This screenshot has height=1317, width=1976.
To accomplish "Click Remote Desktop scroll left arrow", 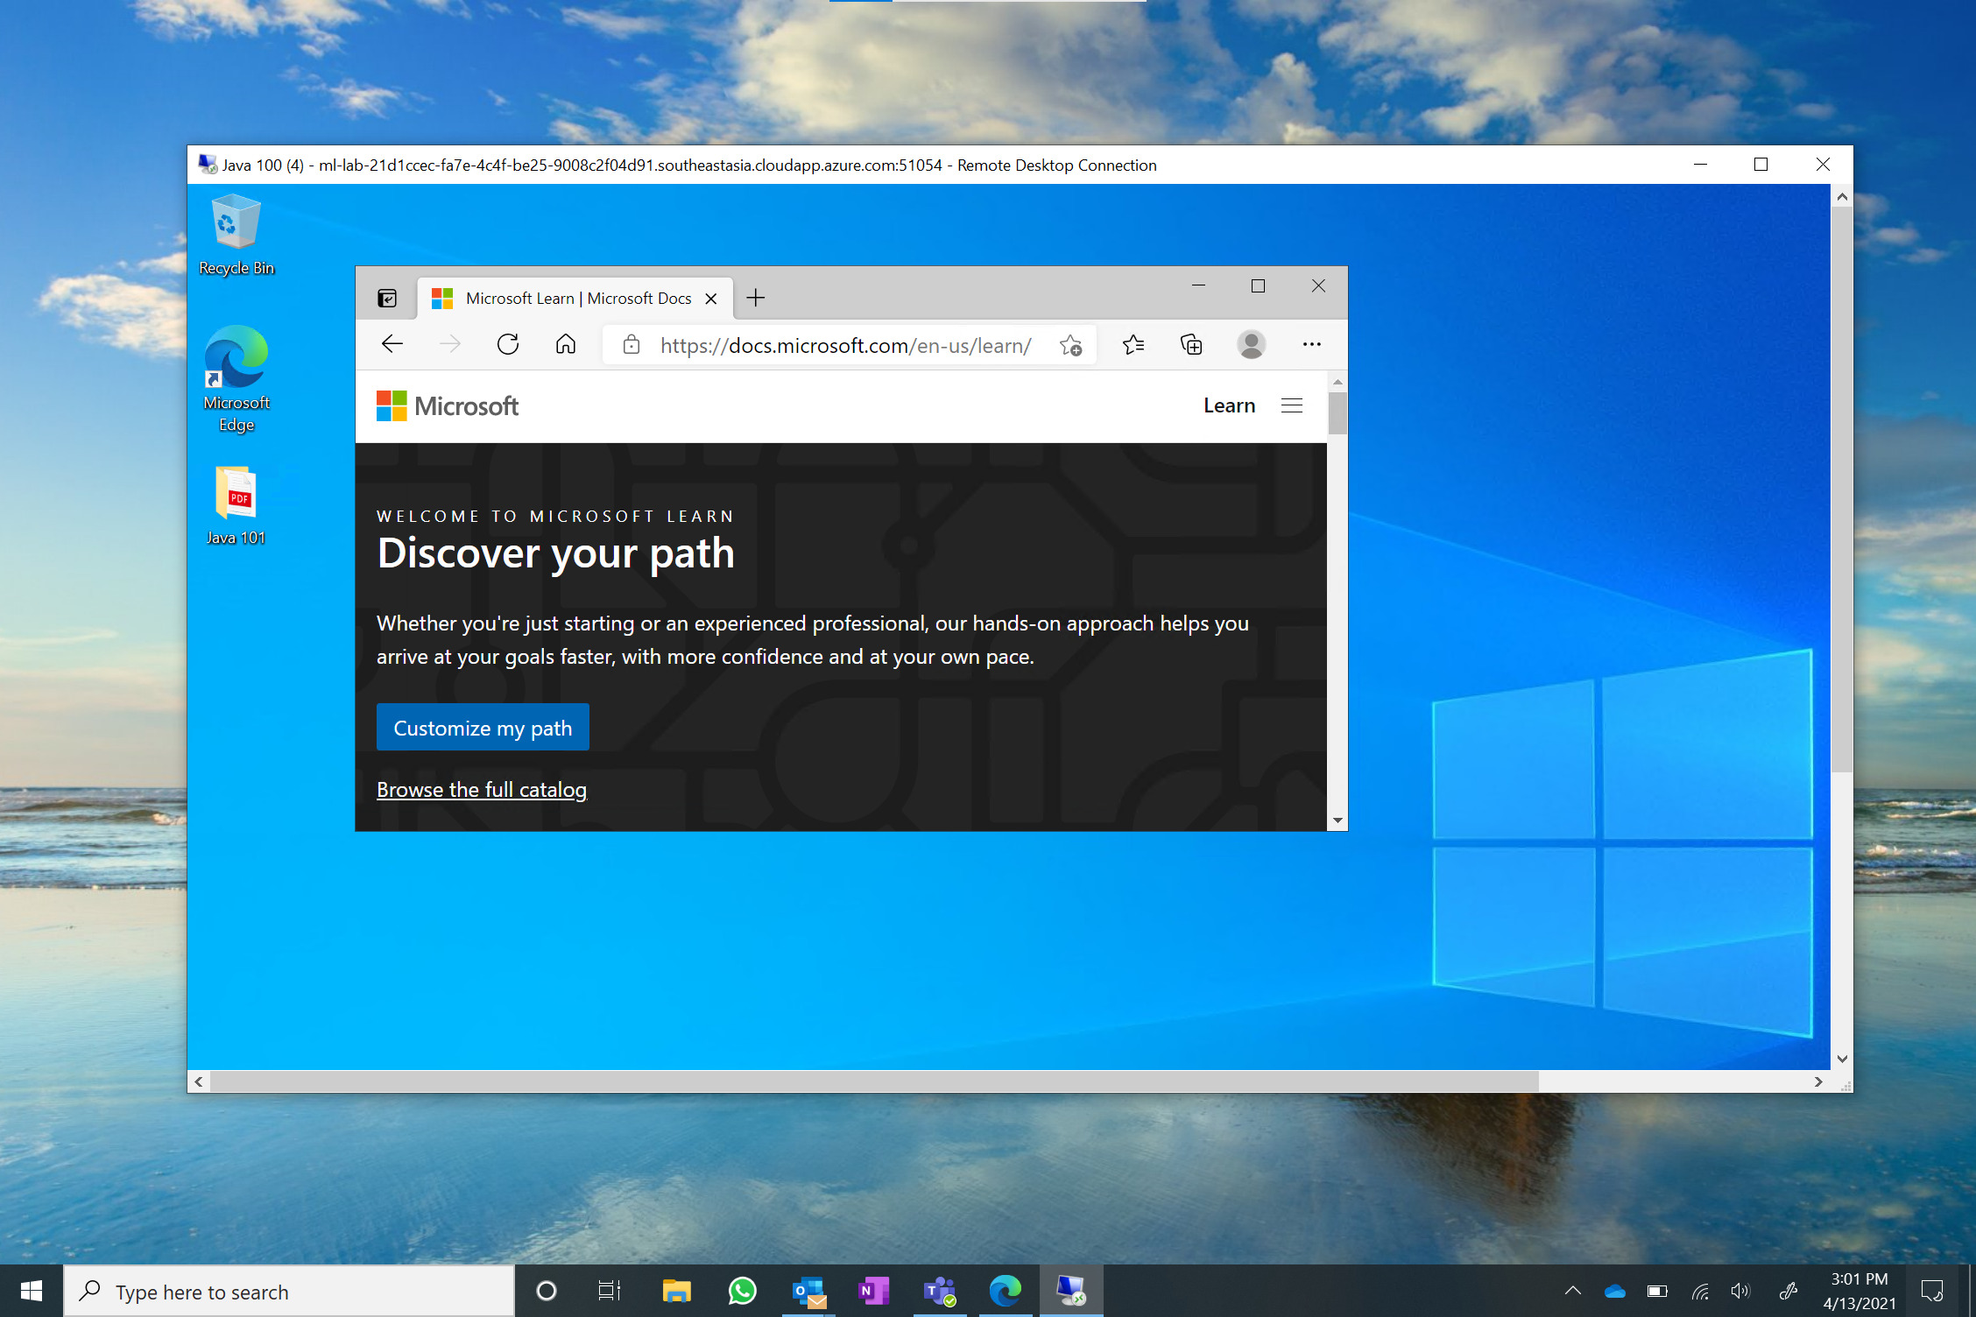I will (199, 1081).
